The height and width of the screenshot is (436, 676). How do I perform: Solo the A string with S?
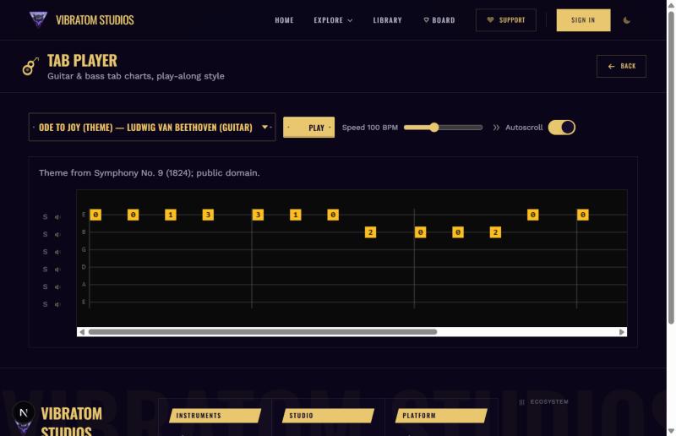[x=46, y=286]
